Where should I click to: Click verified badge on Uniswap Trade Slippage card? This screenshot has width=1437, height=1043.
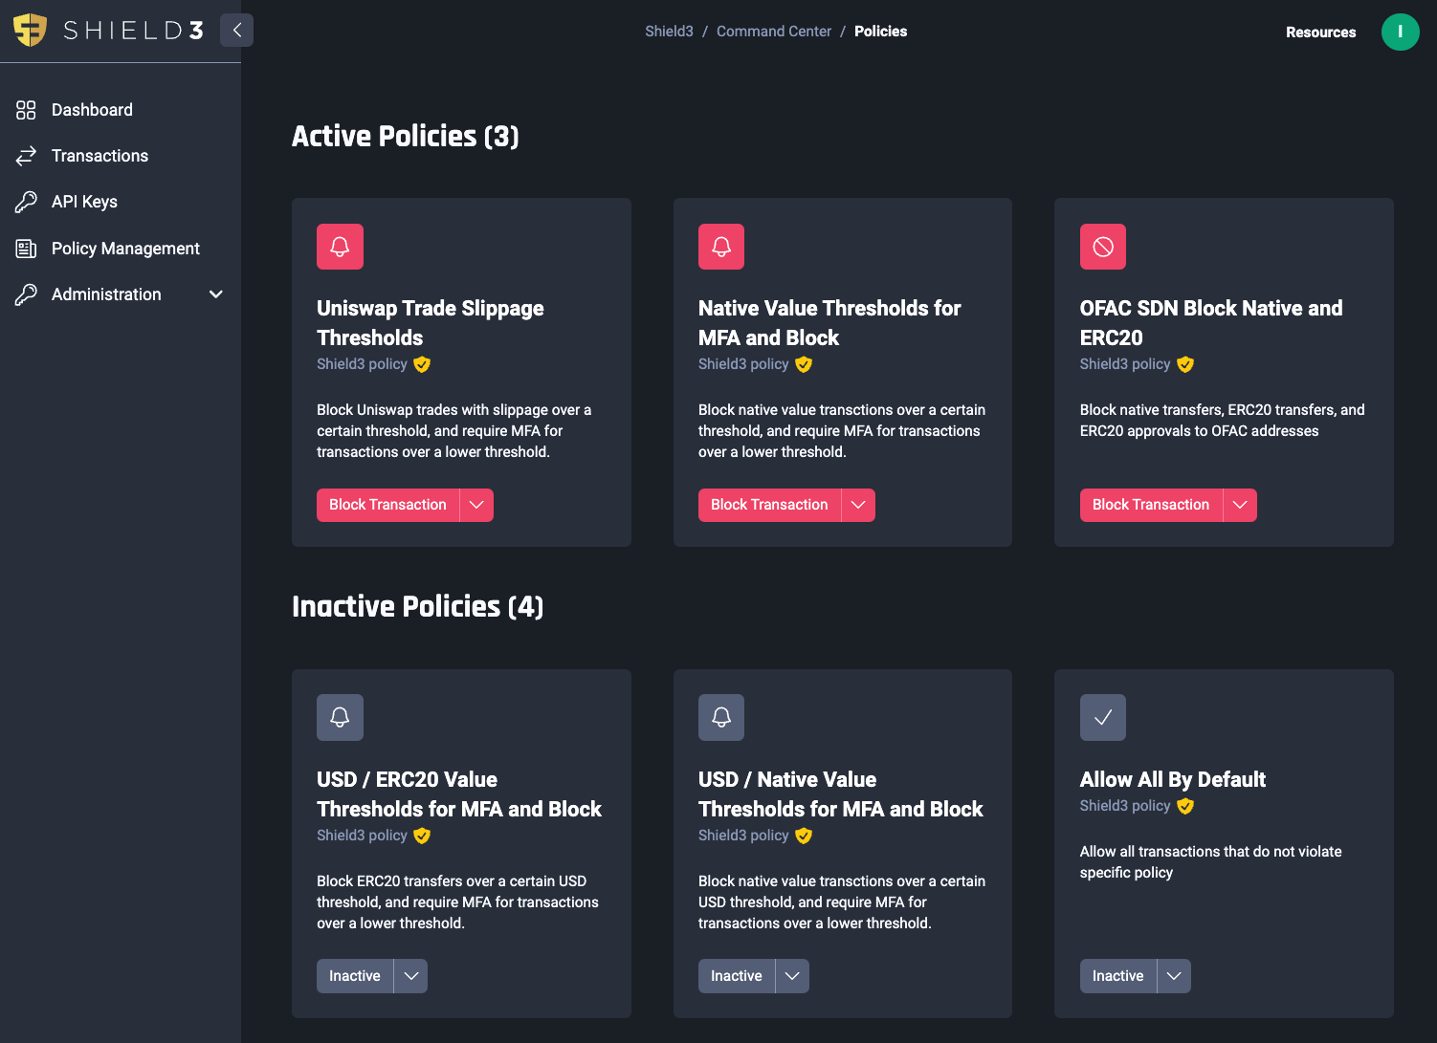(422, 364)
